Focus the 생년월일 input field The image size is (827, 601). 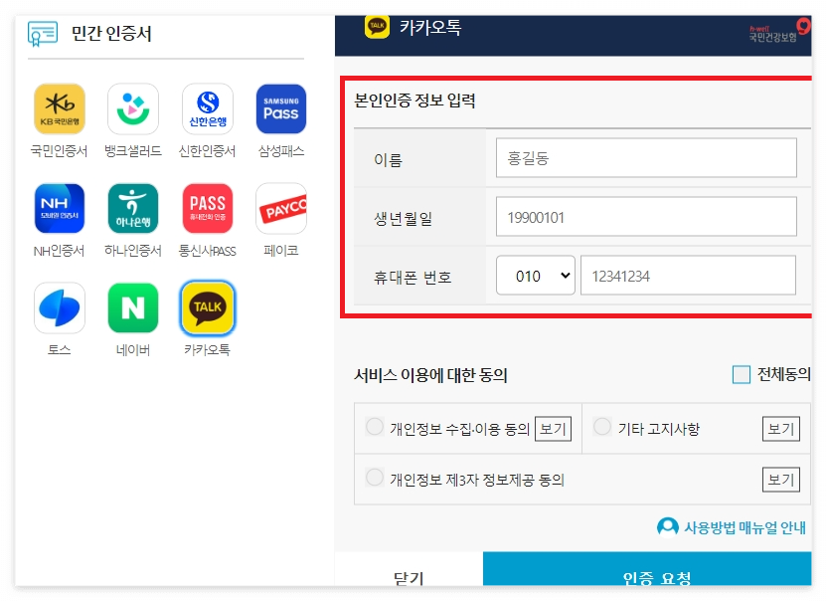[646, 217]
